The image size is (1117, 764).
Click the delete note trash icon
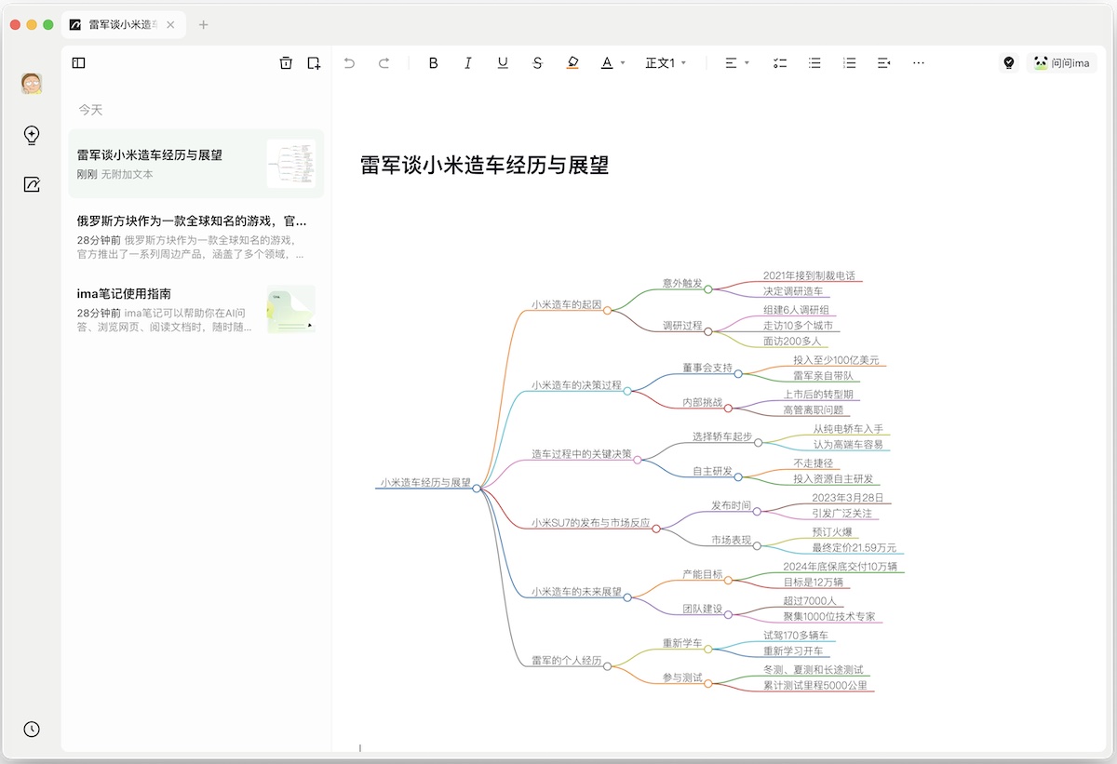tap(286, 63)
